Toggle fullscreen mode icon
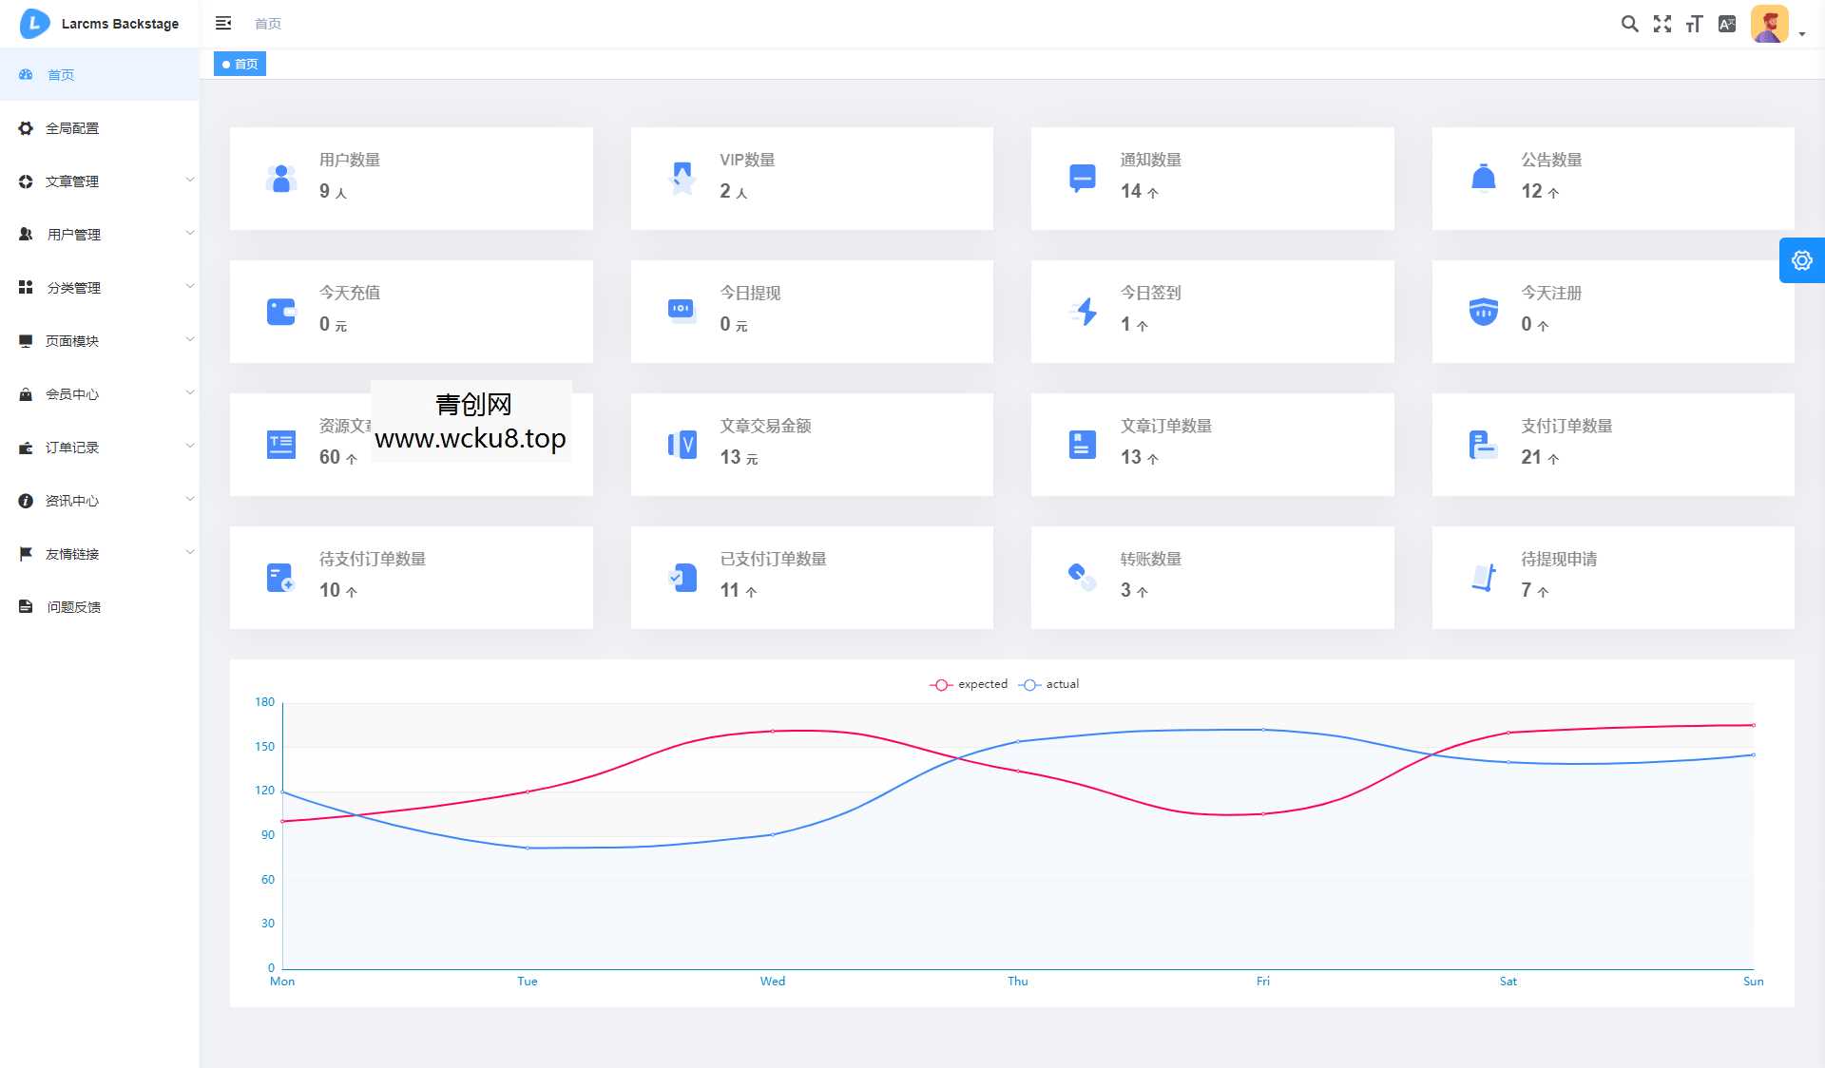The height and width of the screenshot is (1068, 1825). (1662, 24)
